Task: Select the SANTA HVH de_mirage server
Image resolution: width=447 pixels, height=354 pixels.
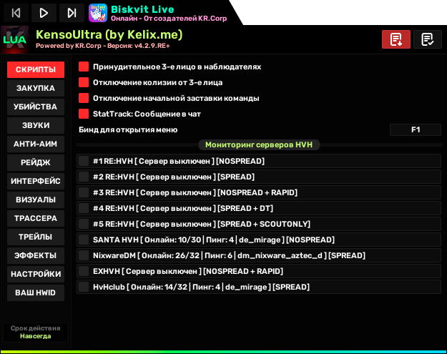Action: (84, 240)
